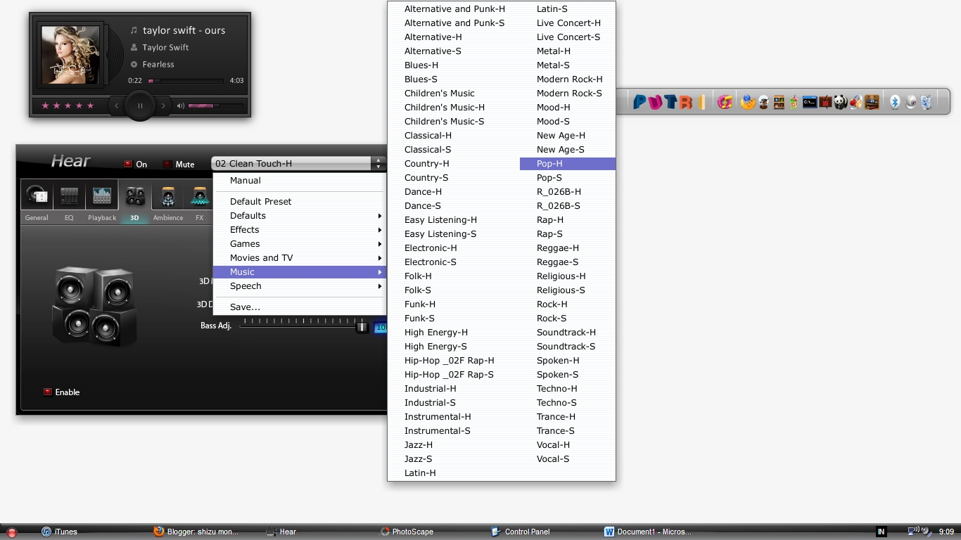Adjust the Bass Adj. slider handle
Screen dimensions: 961x540
(362, 327)
